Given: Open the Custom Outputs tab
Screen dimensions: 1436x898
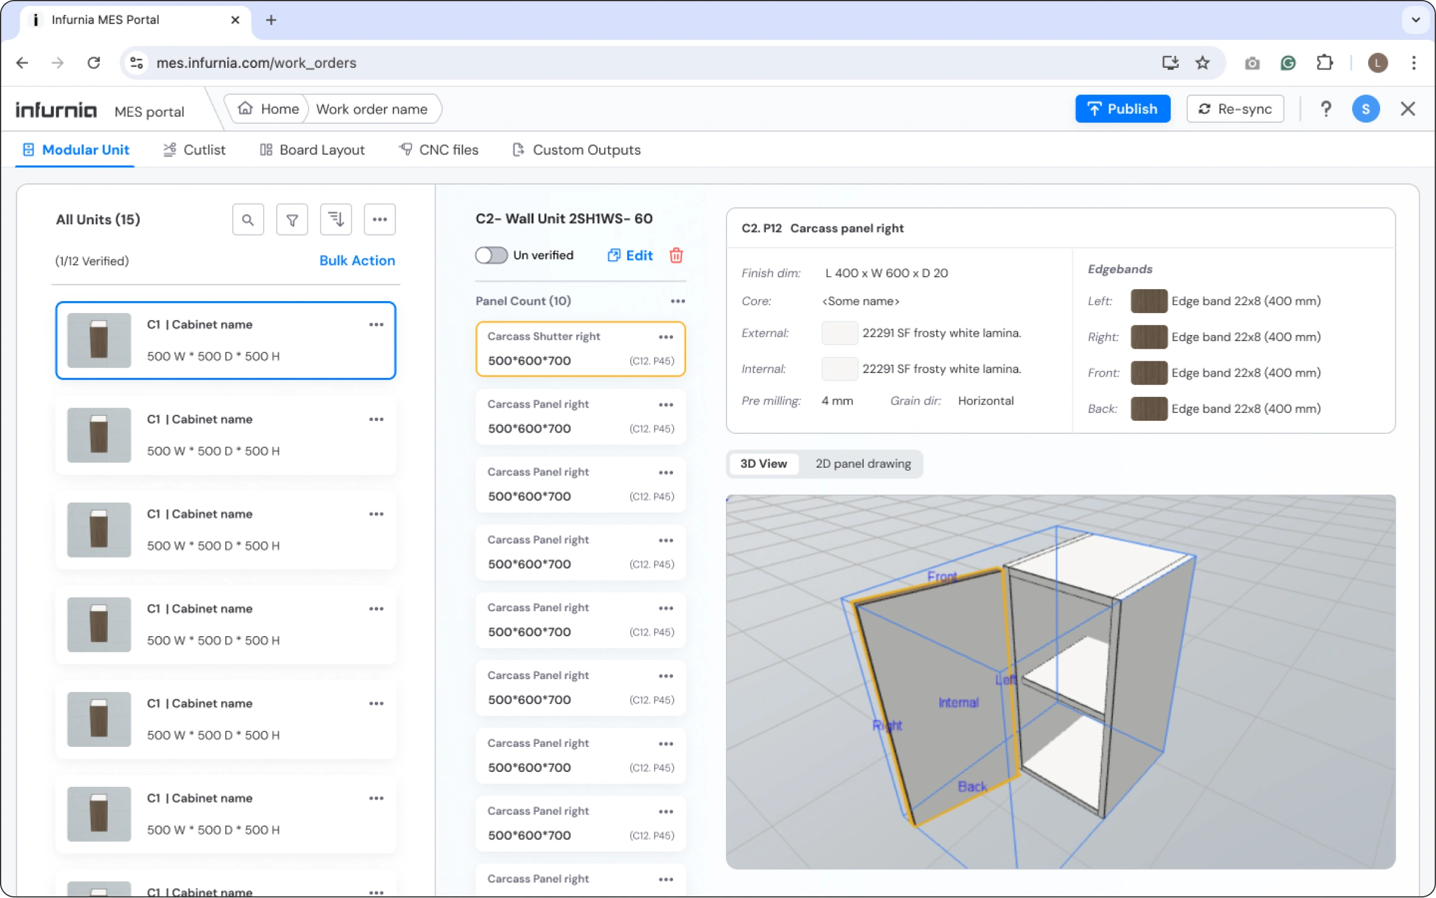Looking at the screenshot, I should tap(576, 150).
